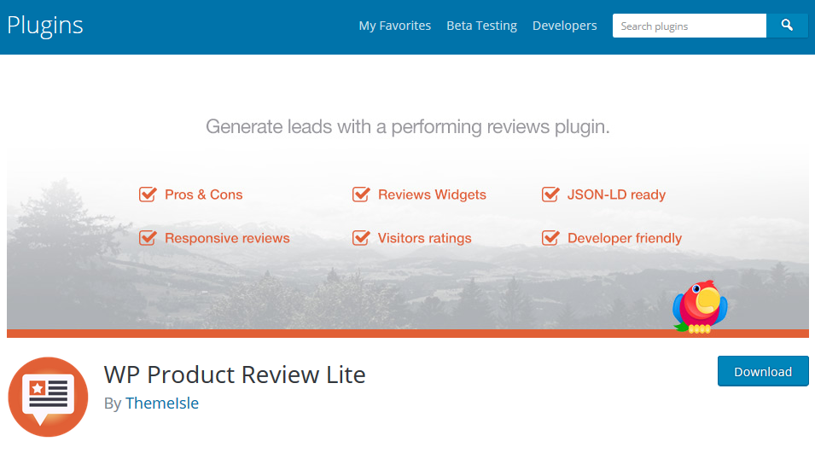Click the WP Product Review Lite heading

click(x=235, y=374)
